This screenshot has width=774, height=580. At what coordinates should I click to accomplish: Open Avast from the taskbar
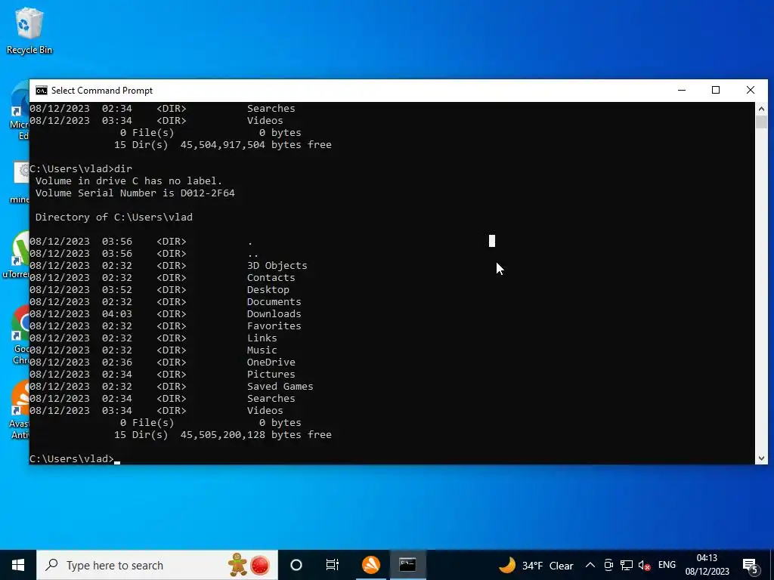[x=371, y=565]
